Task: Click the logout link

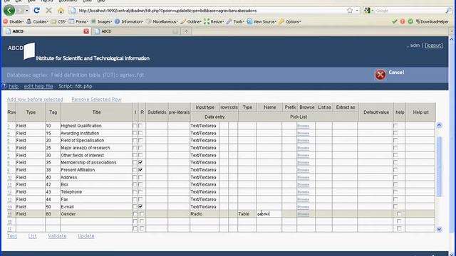Action: (x=434, y=46)
